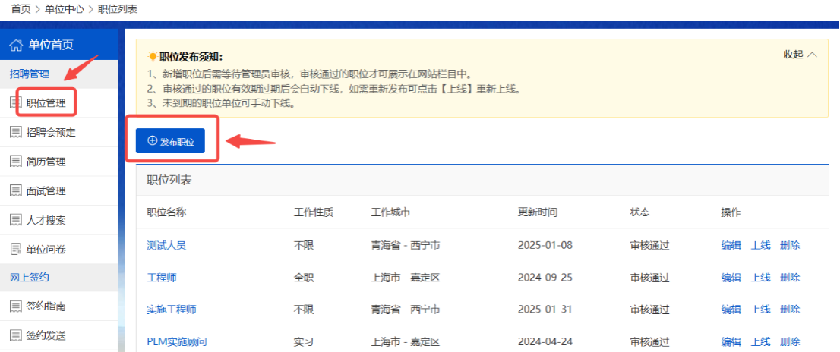
Task: Click the list icon beside 招聘会预定
Action: pos(15,133)
